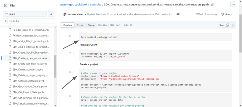Switch to Code tab
This screenshot has height=107, width=242.
pos(80,25)
